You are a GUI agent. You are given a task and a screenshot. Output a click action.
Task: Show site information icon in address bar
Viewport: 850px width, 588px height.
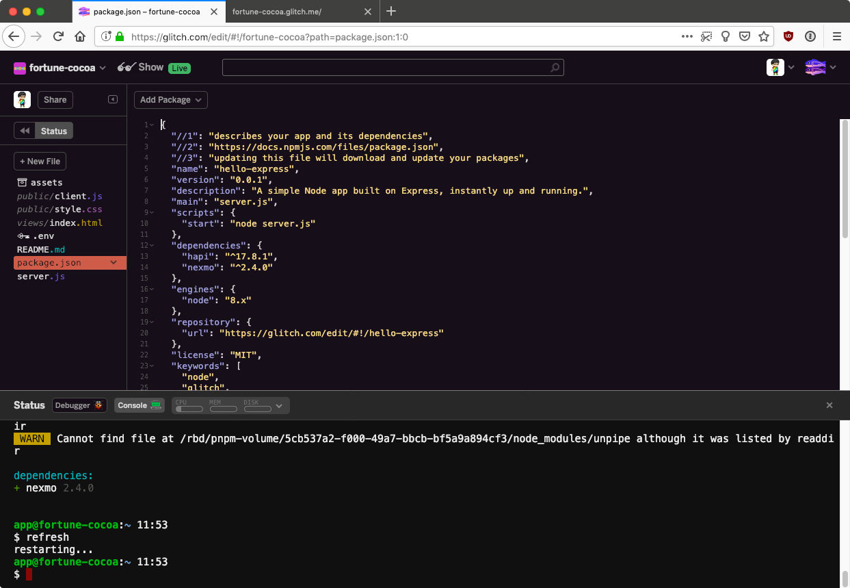tap(106, 36)
